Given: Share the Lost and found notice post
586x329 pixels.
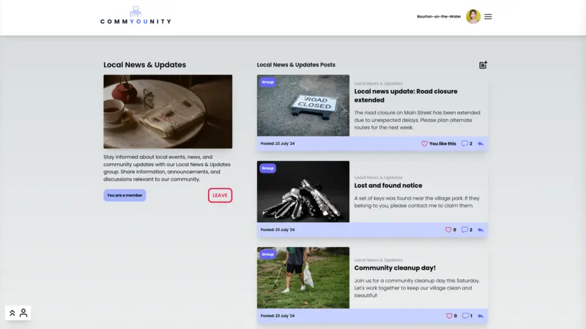Looking at the screenshot, I should (481, 230).
